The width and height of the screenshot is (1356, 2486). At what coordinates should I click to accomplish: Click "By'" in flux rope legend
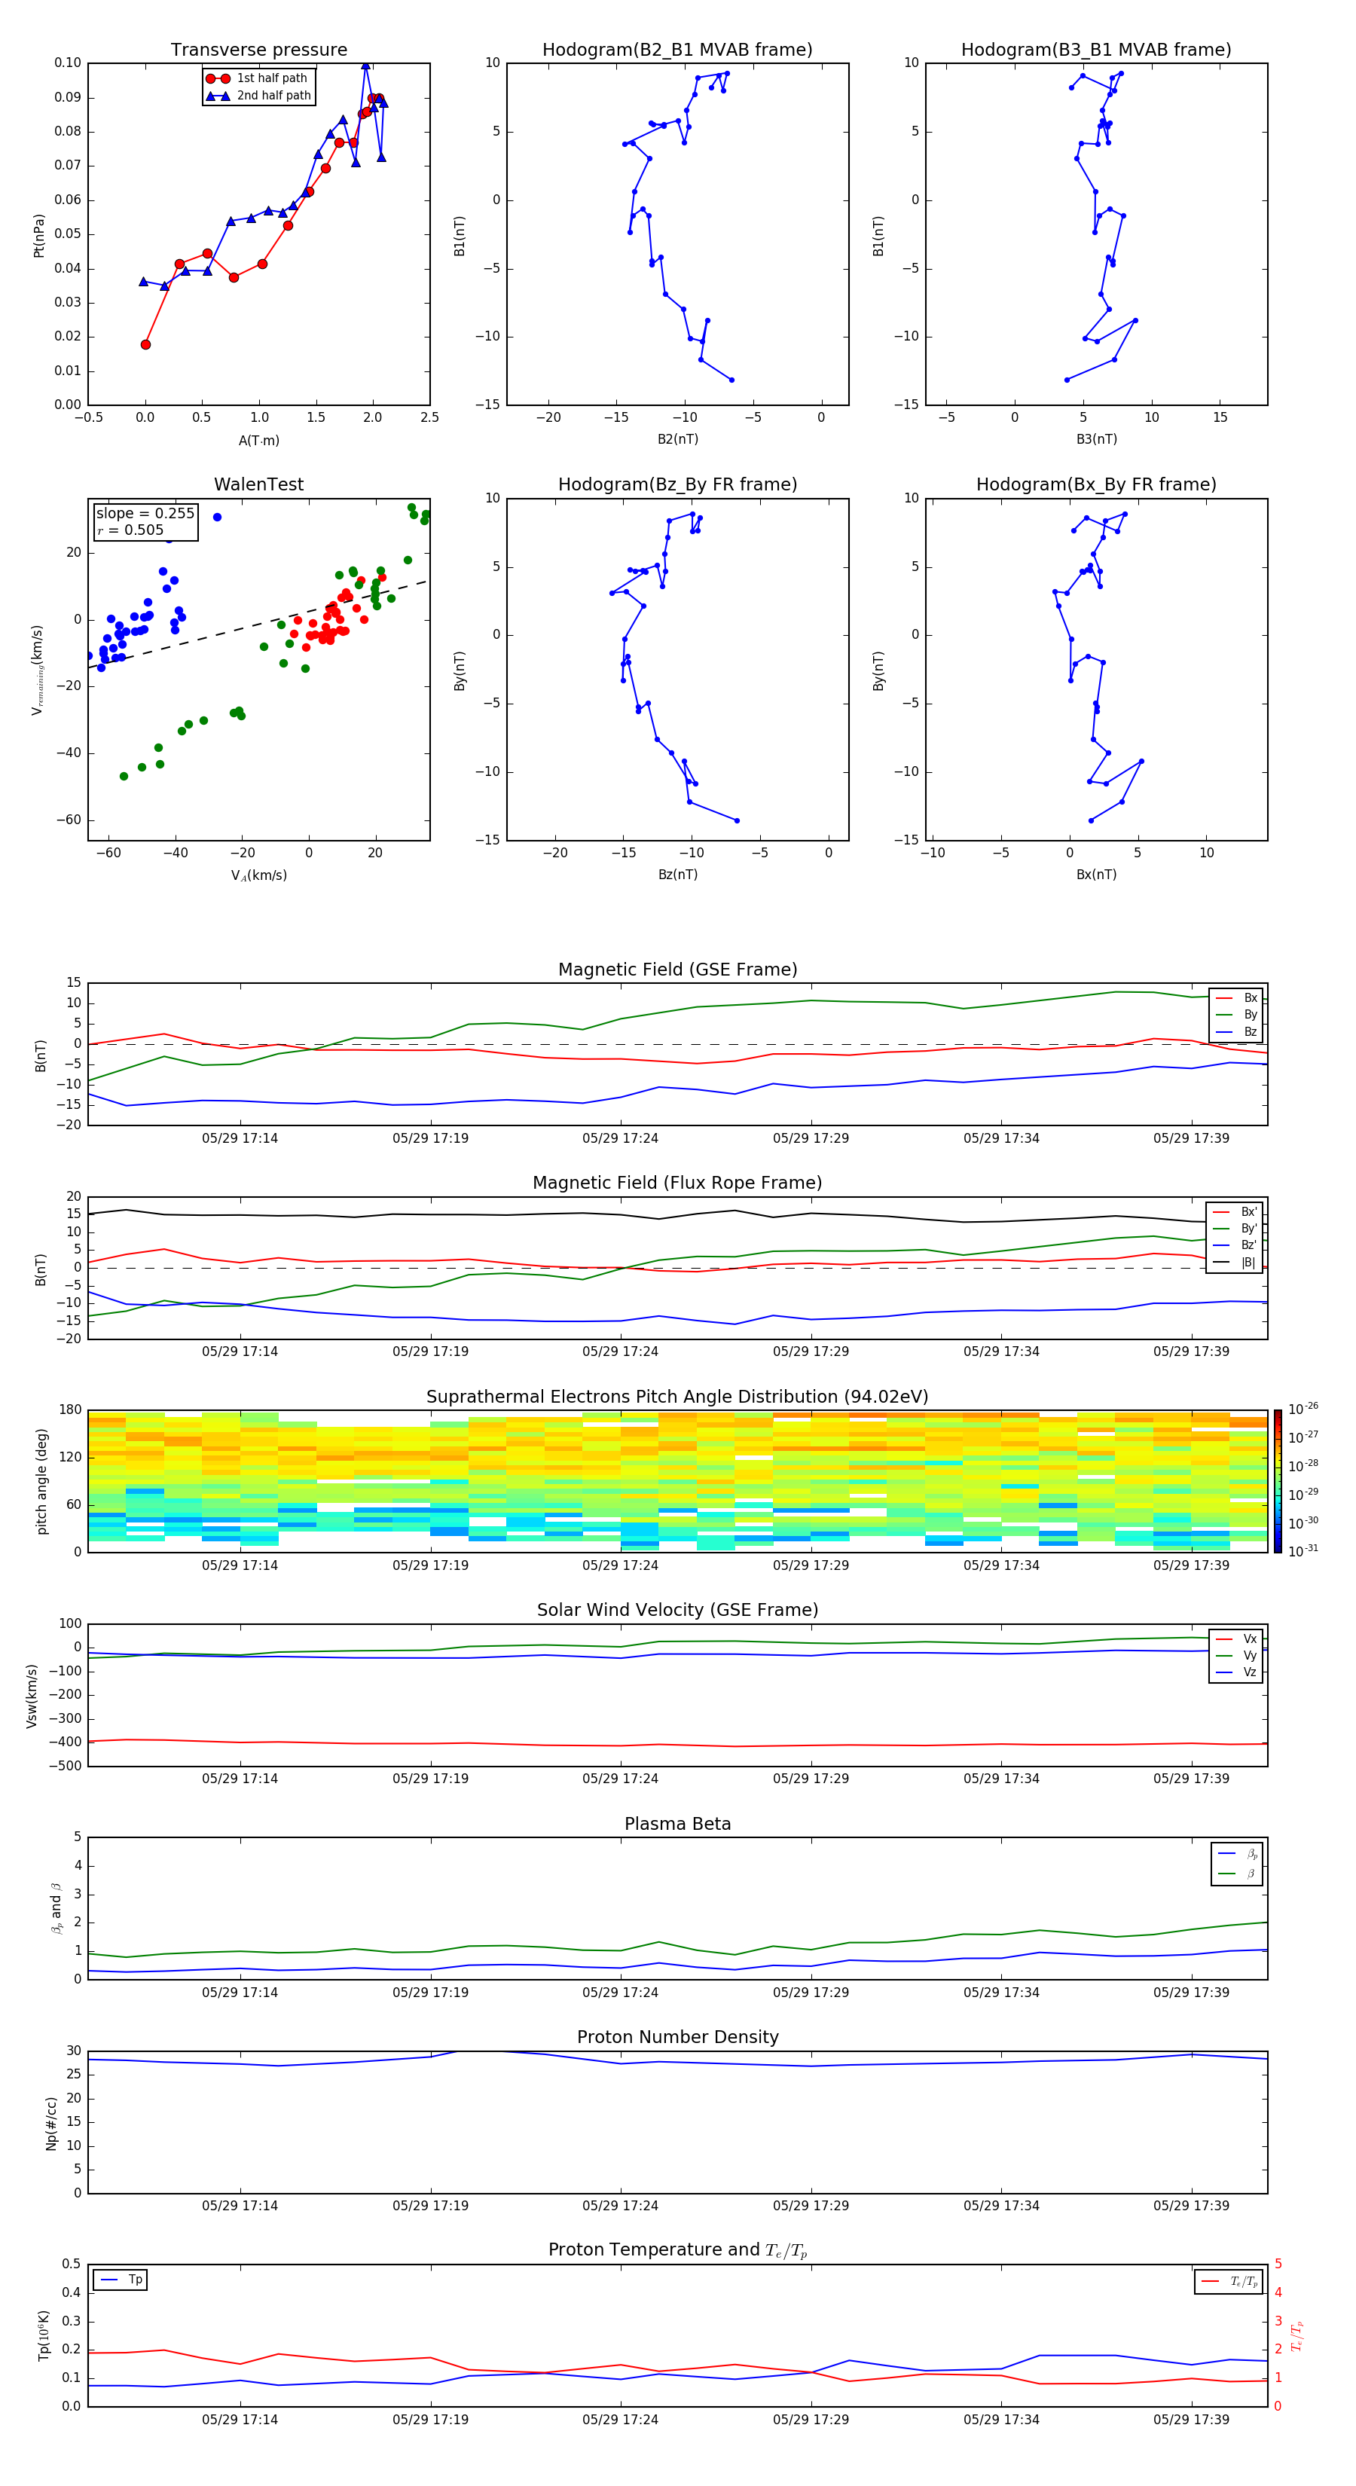point(1235,1229)
